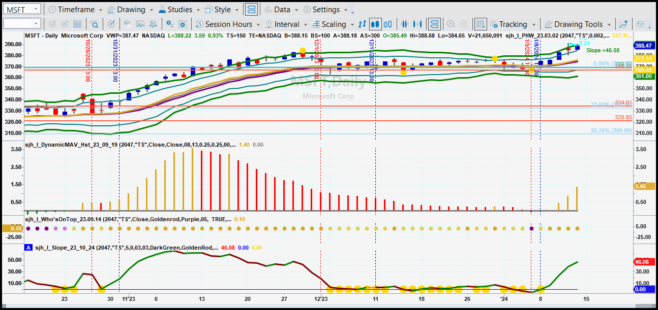The width and height of the screenshot is (658, 310).
Task: Click the linked-nodes analysis icon
Action: click(154, 24)
